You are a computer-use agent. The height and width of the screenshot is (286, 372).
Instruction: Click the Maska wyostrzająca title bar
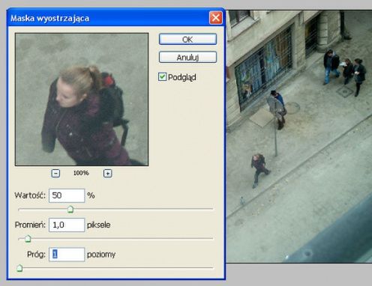pos(116,18)
